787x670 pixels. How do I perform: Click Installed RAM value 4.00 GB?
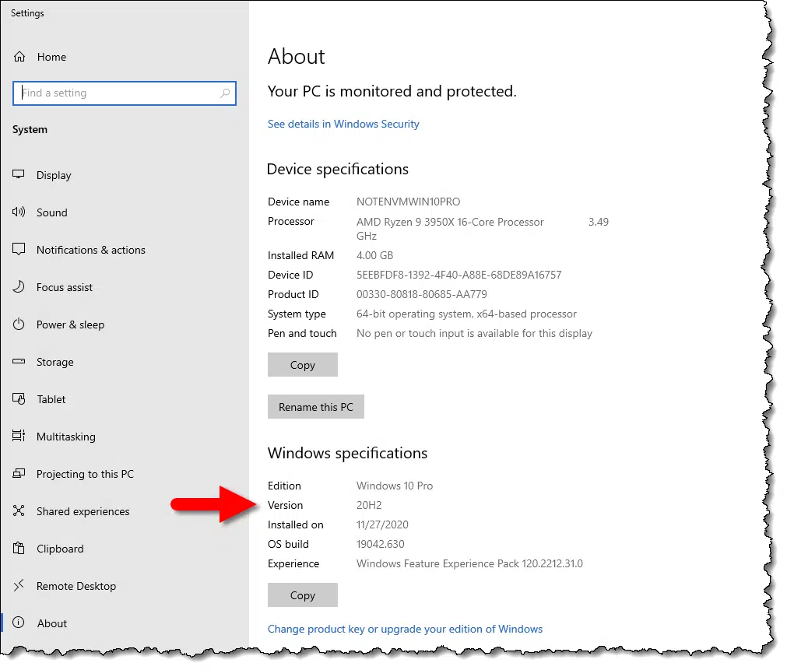(374, 255)
